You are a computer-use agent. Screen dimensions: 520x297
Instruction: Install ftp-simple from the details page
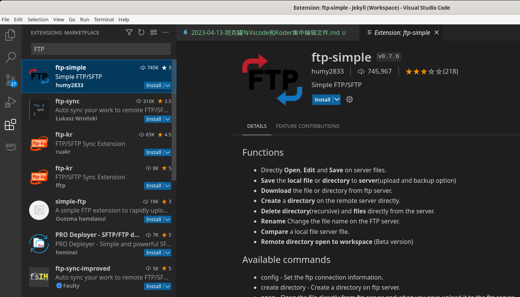coord(322,100)
